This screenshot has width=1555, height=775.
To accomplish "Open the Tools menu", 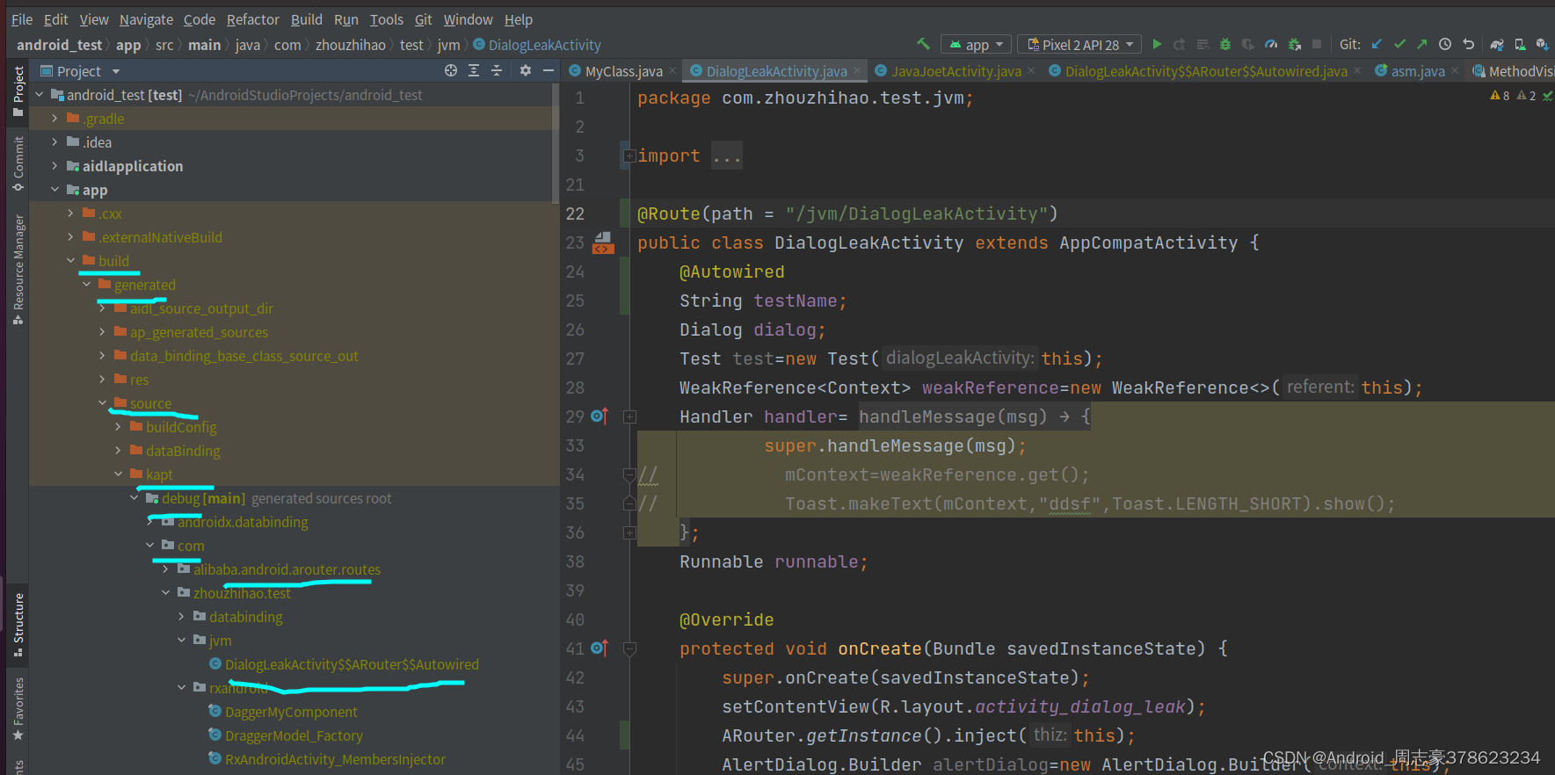I will pos(386,19).
